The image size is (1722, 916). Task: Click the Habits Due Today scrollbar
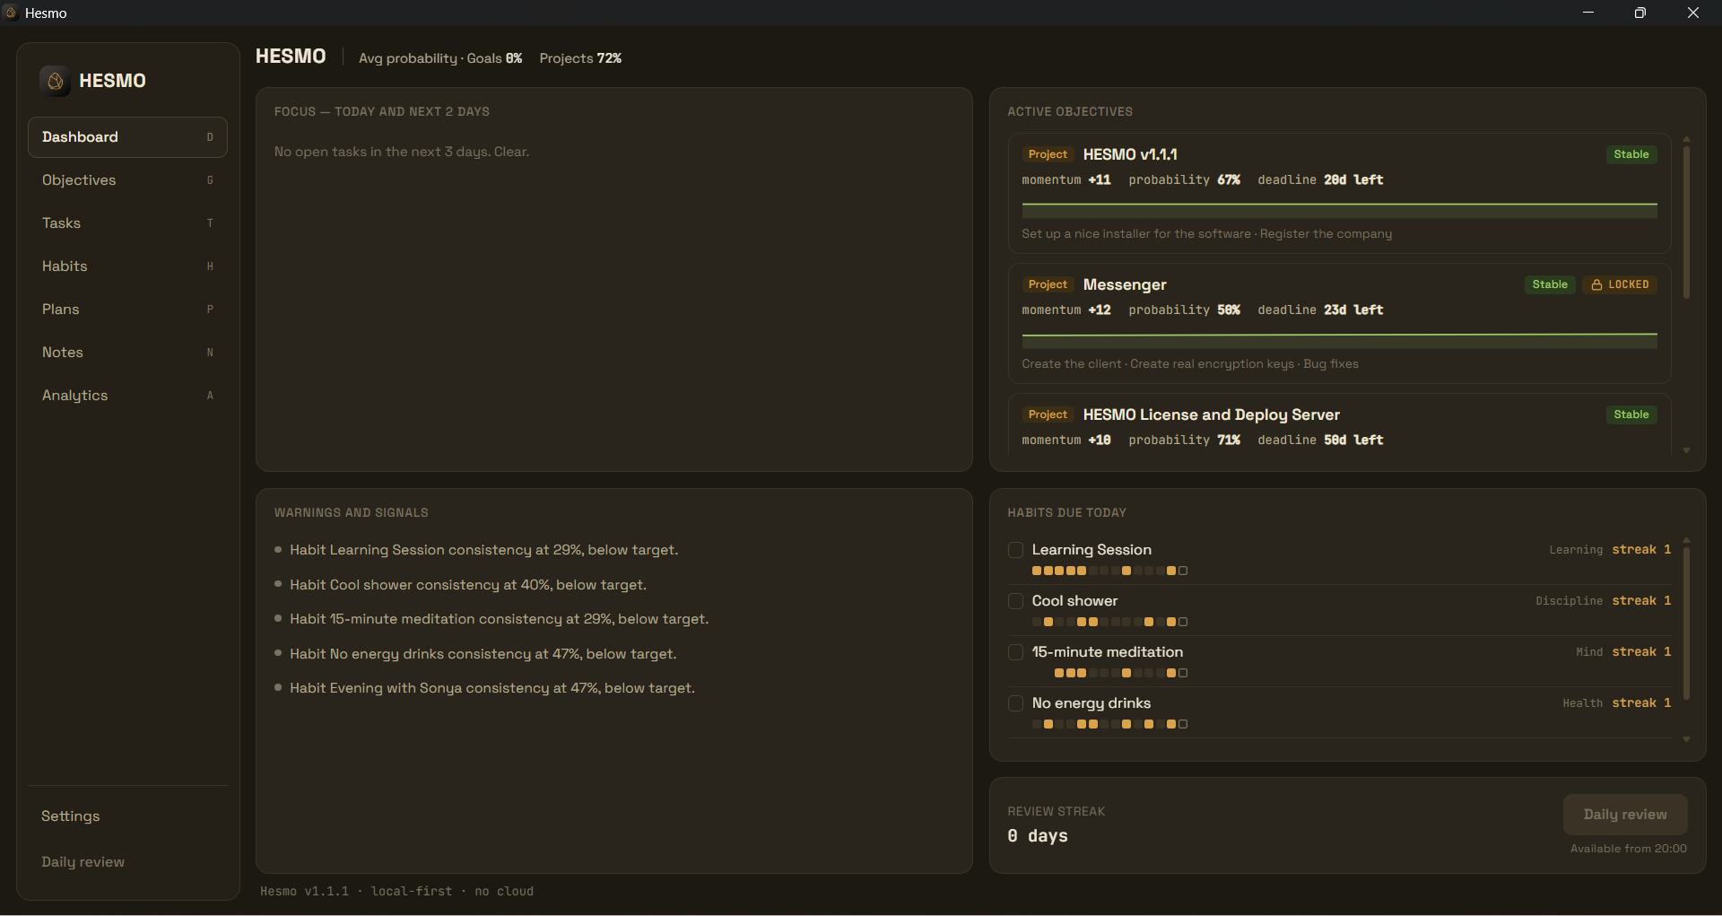point(1686,623)
